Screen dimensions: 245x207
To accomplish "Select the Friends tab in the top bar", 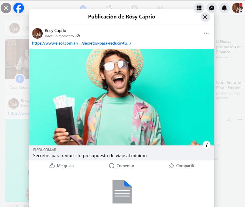I will coord(109,7).
